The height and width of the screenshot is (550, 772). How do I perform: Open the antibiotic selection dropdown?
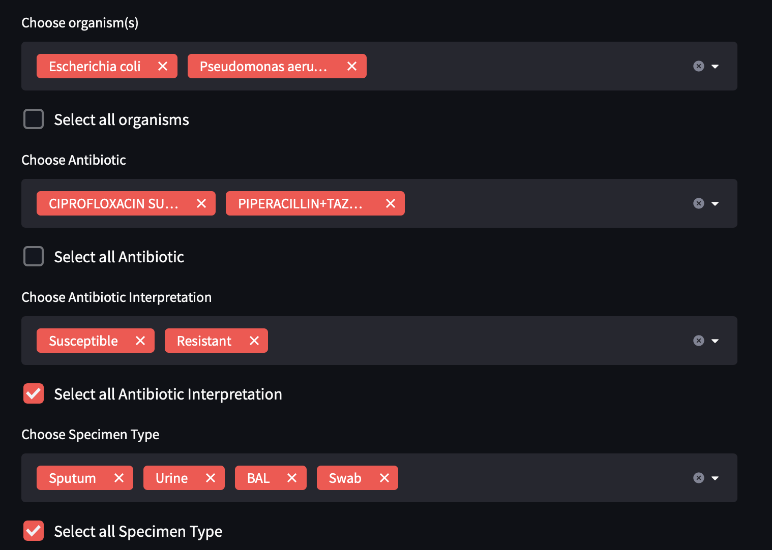pyautogui.click(x=716, y=203)
